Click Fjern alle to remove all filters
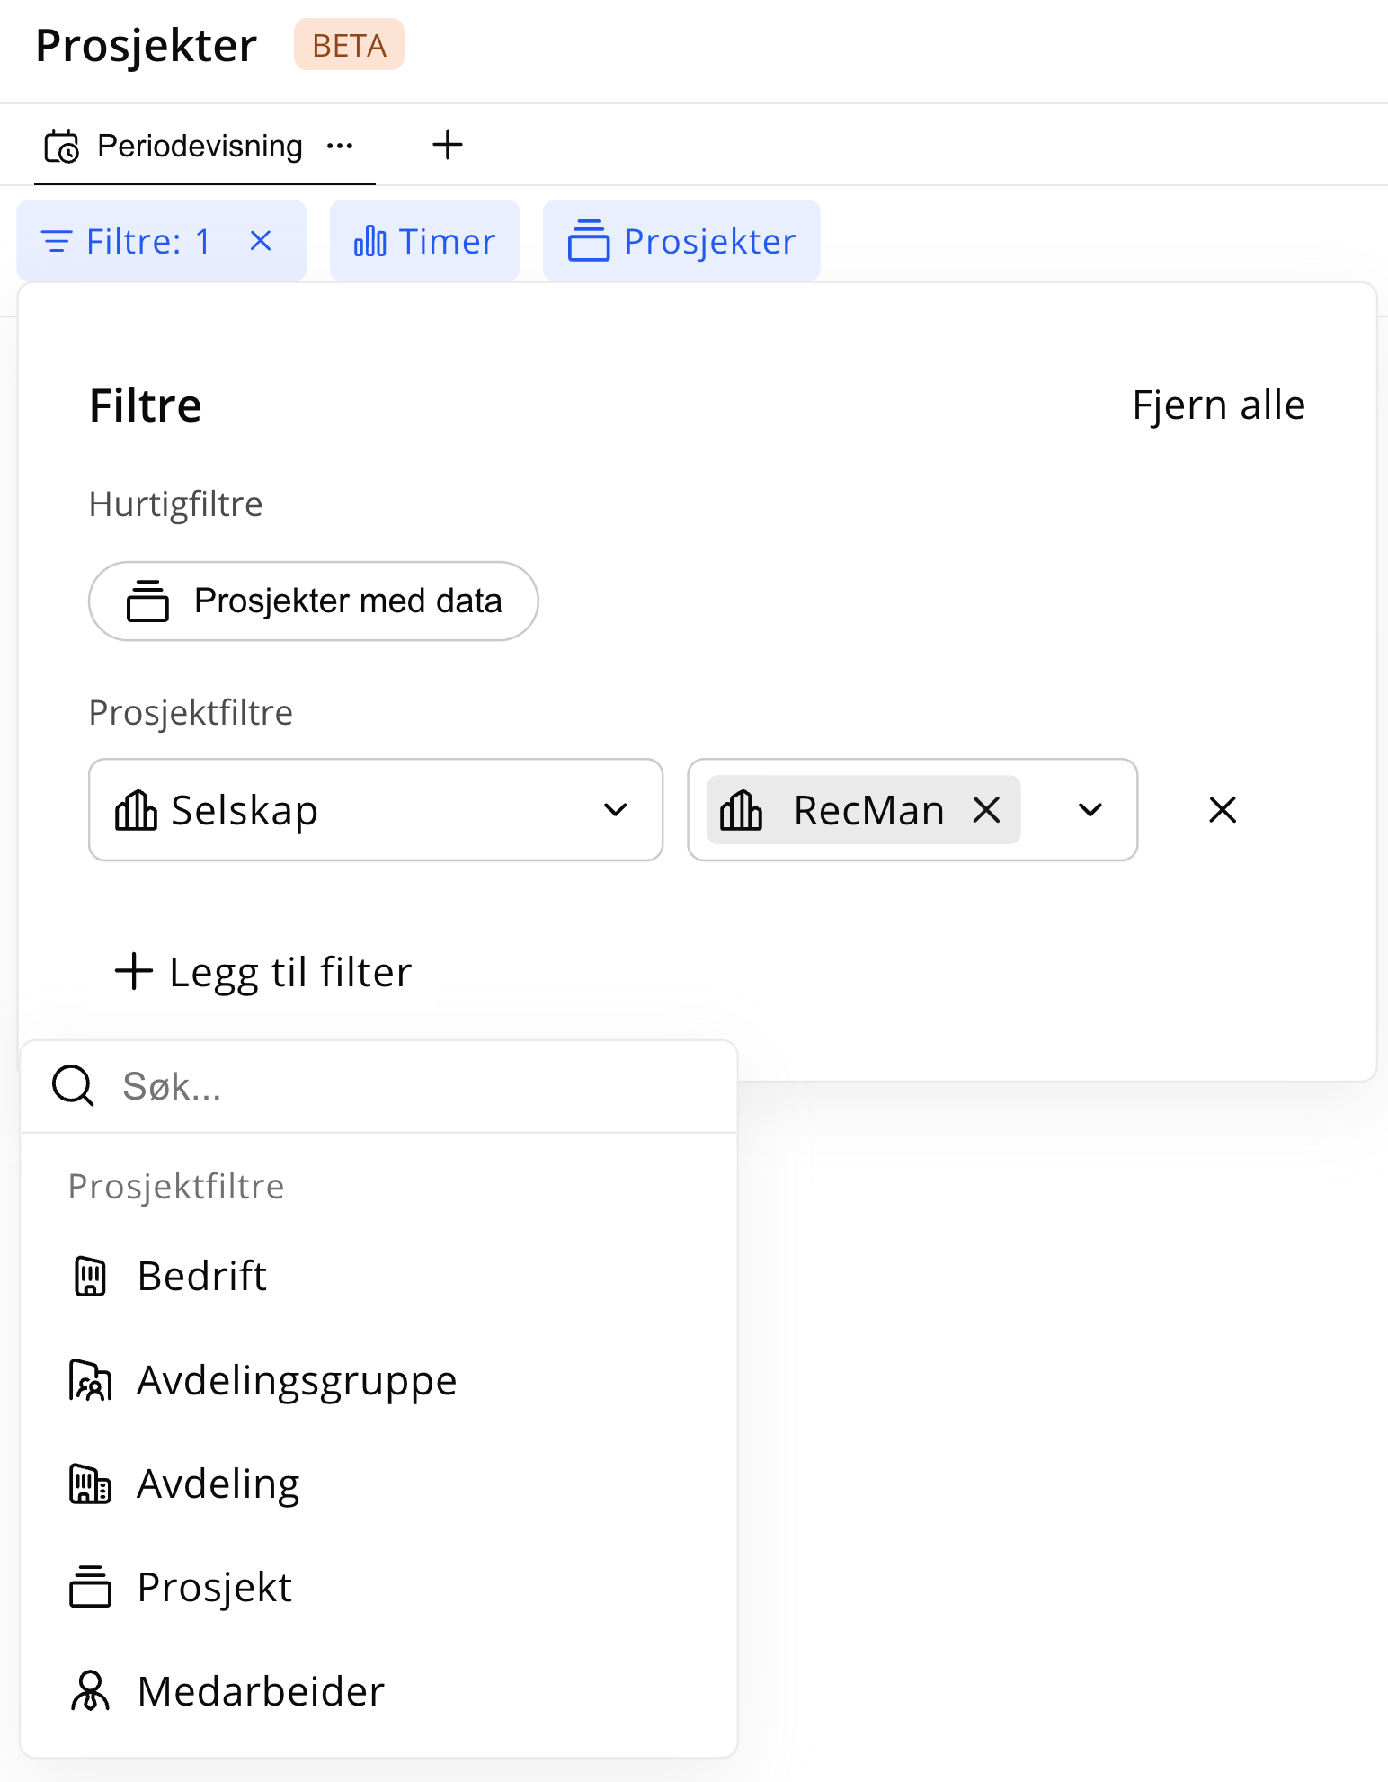 click(1218, 405)
